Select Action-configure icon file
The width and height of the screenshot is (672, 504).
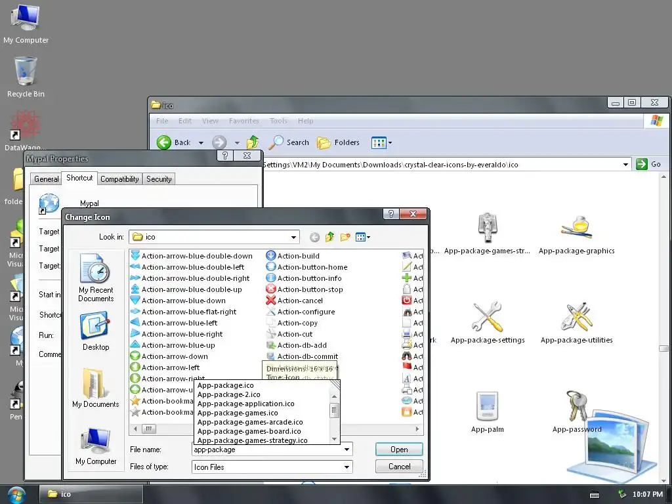click(x=301, y=312)
